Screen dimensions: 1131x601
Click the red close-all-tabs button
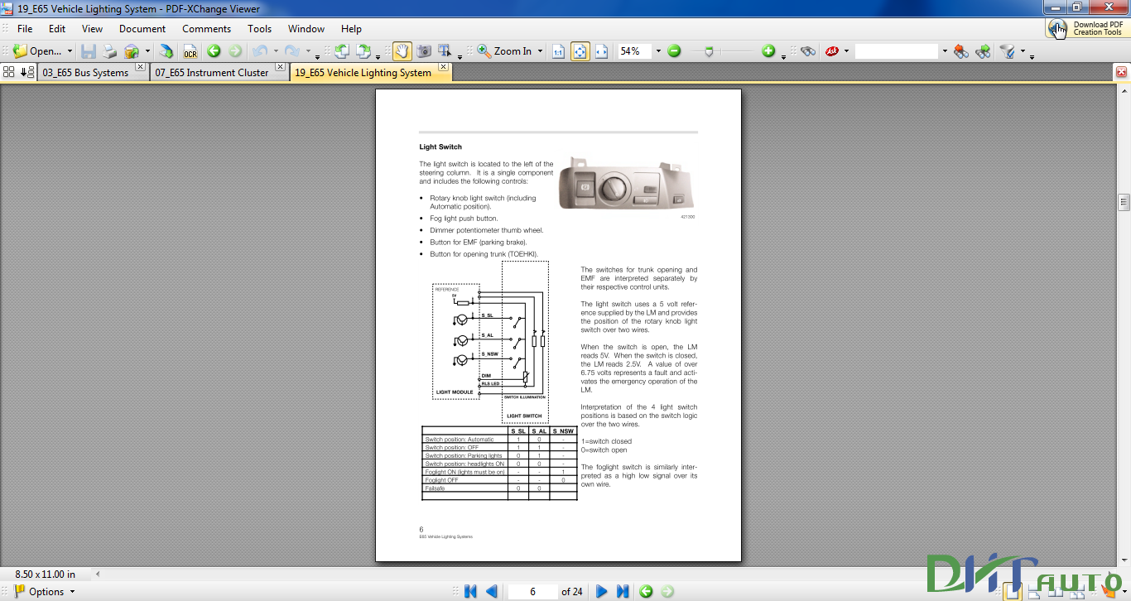(x=1122, y=72)
